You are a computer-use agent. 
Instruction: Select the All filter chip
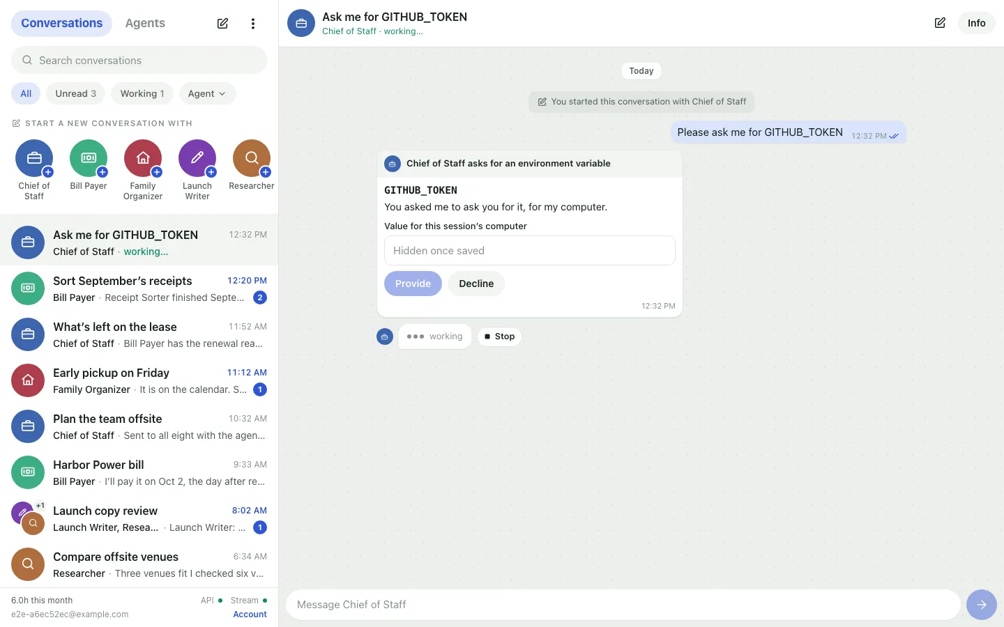coord(26,93)
